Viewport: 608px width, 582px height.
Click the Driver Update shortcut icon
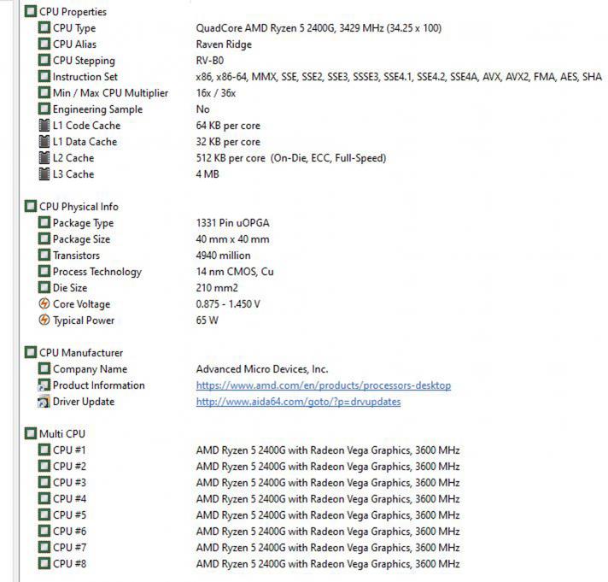(x=44, y=401)
